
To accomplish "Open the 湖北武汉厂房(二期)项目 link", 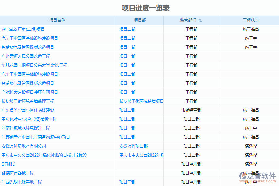I will 23,29.
